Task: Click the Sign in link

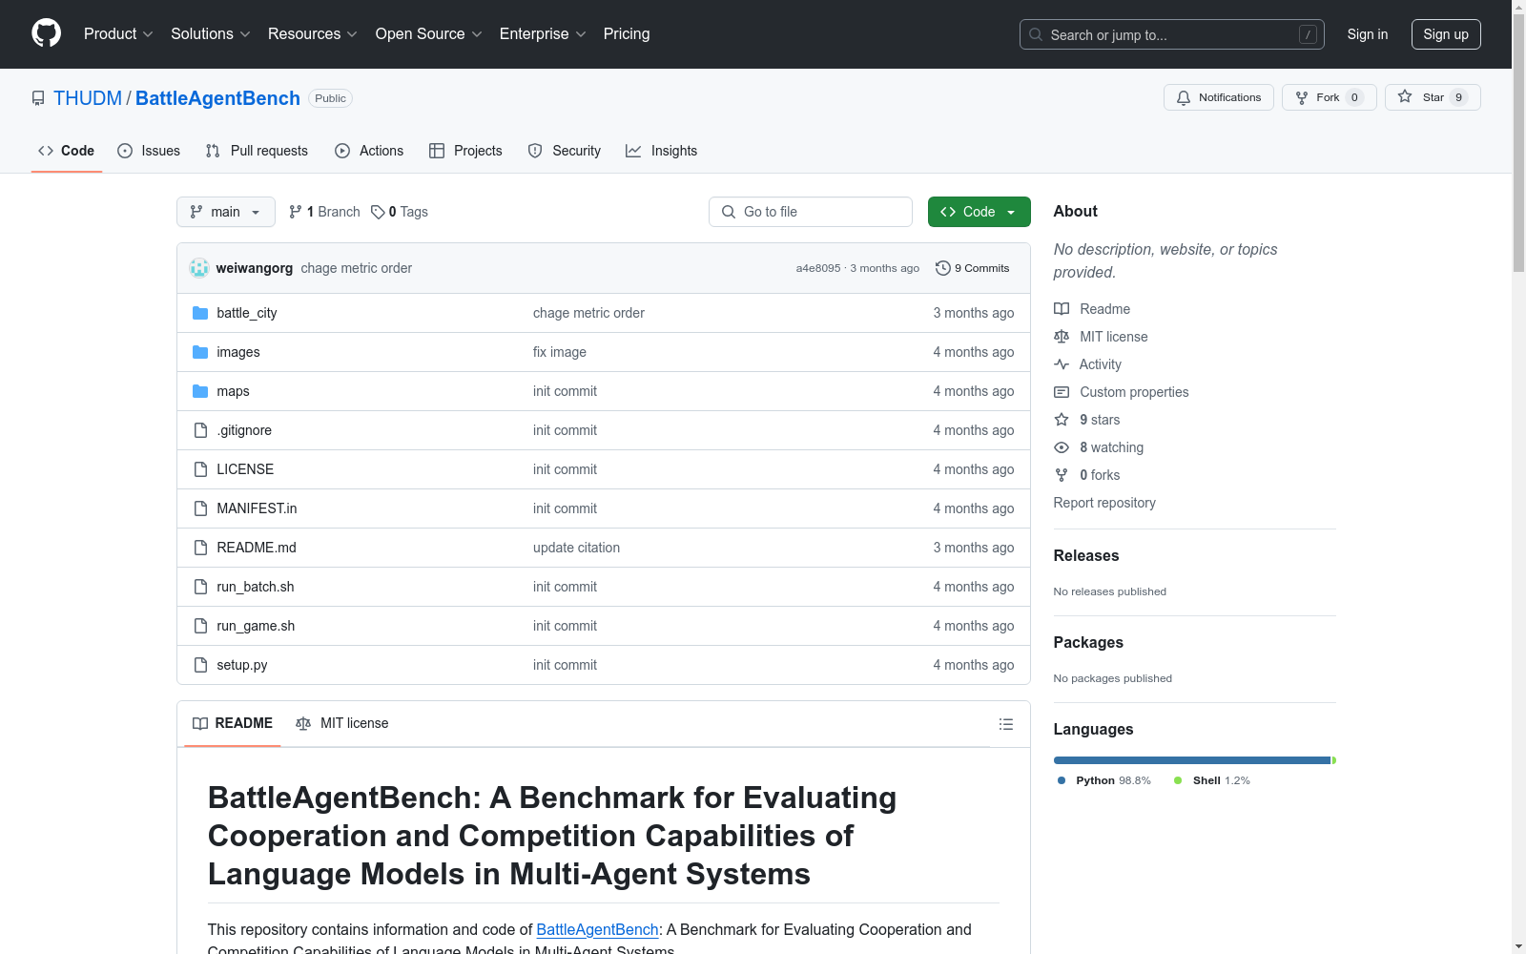Action: click(1368, 34)
